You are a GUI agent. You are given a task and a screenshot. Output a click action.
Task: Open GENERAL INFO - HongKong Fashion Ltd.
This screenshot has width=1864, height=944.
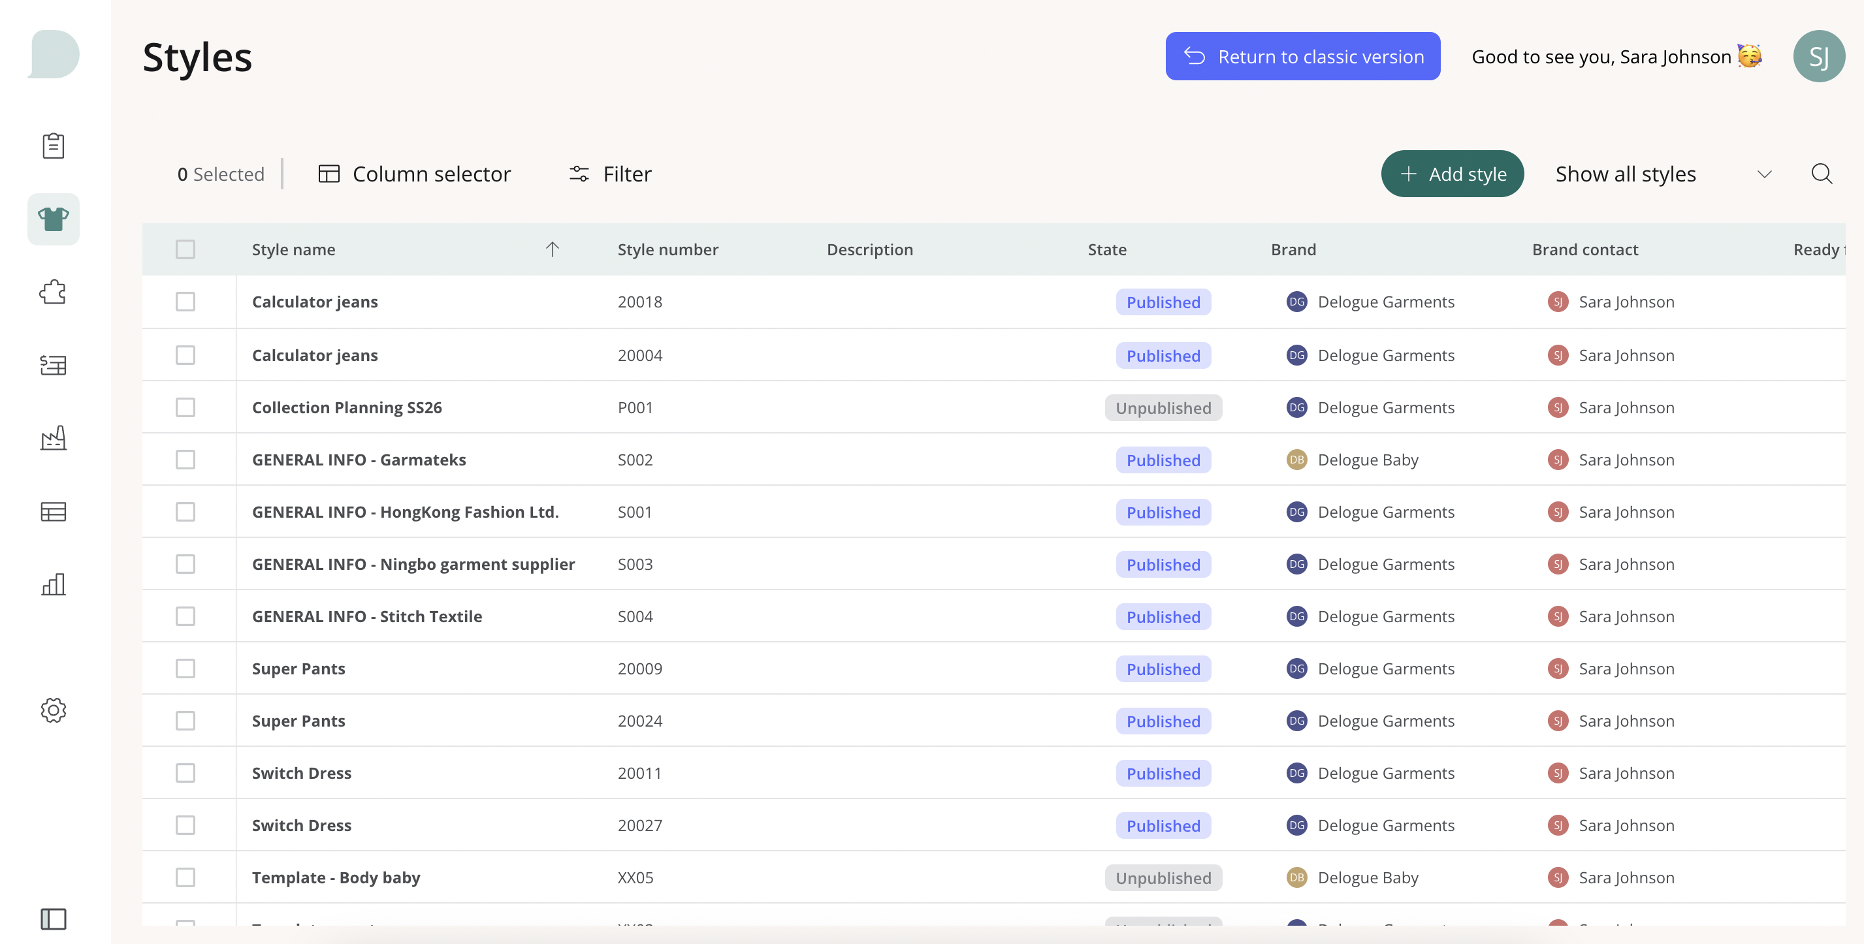405,511
